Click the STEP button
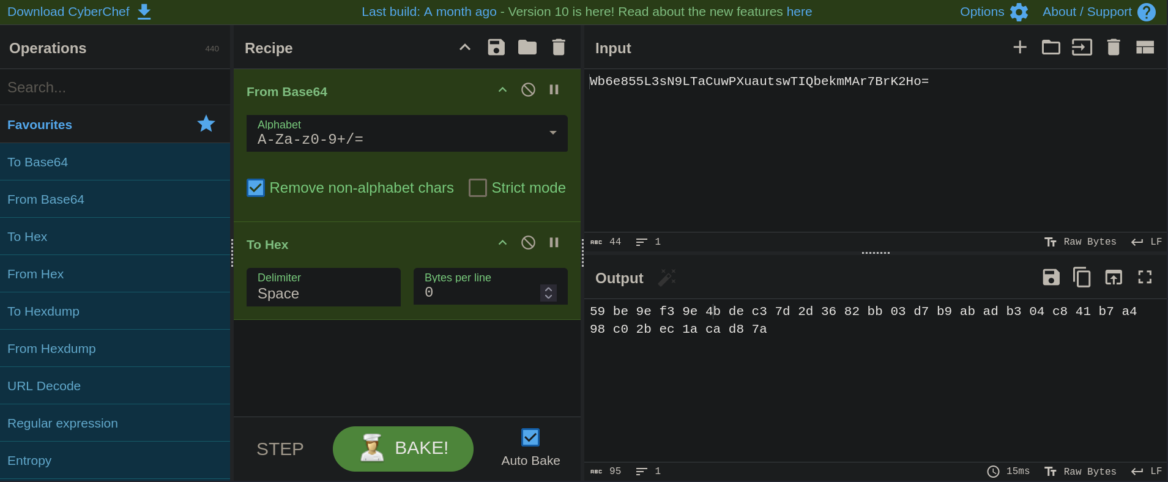Screen dimensions: 1168x482 point(280,449)
